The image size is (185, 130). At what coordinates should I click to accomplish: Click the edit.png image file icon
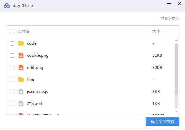(21, 68)
